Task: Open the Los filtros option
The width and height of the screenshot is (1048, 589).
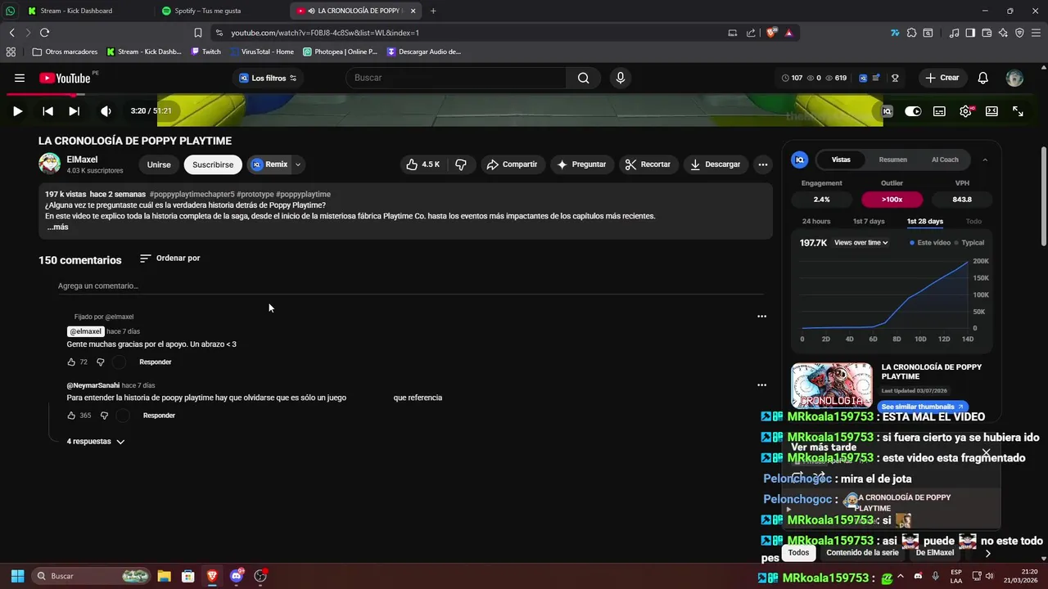Action: pos(268,78)
